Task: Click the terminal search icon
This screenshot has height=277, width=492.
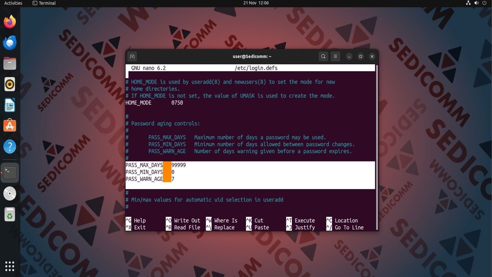Action: point(323,56)
